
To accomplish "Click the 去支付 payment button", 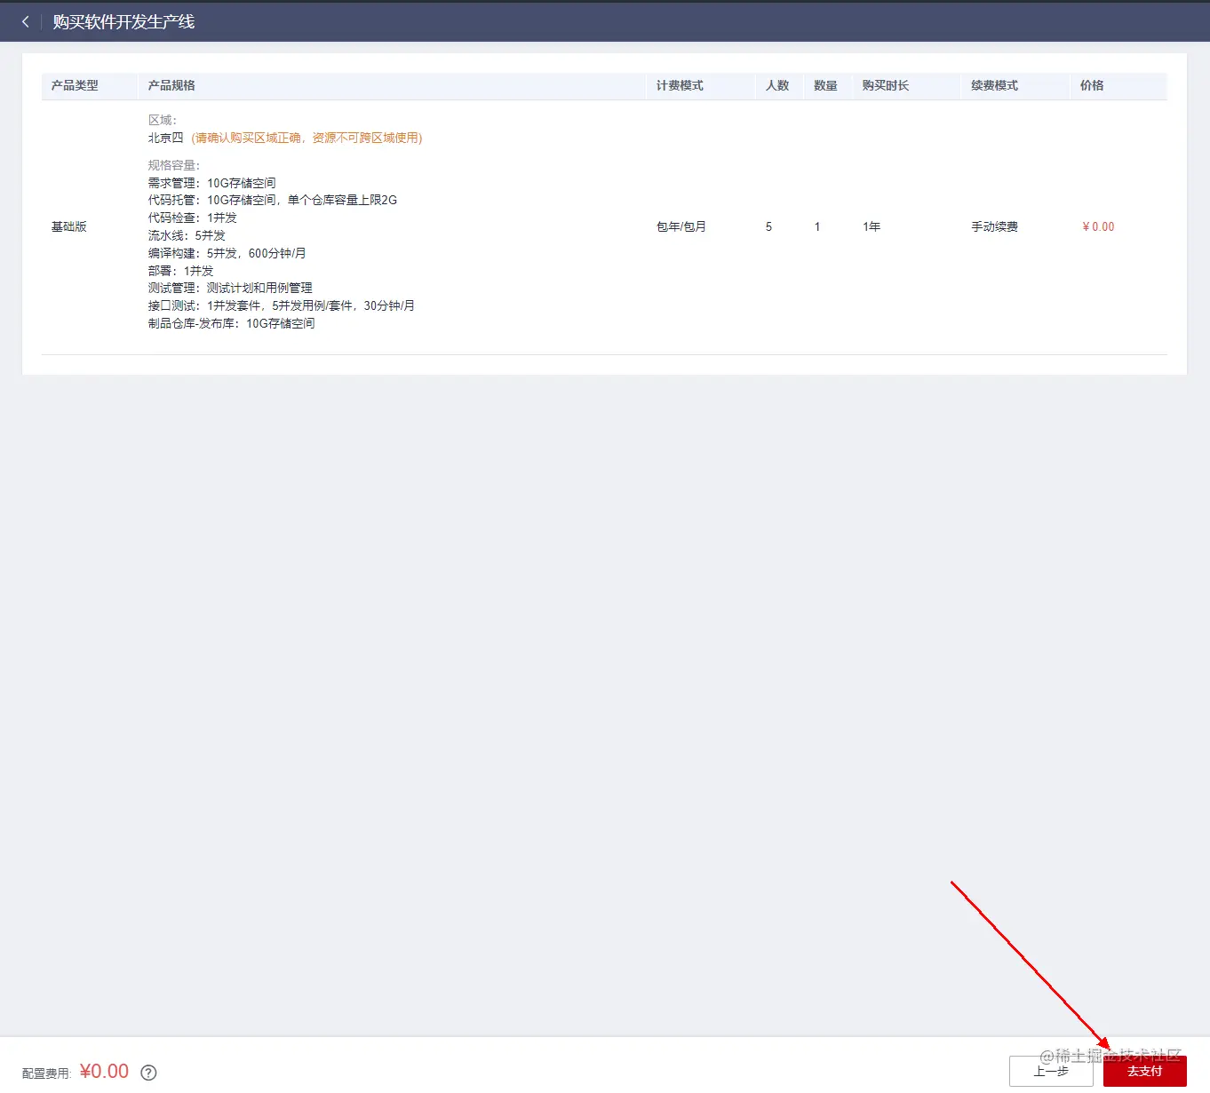I will click(1144, 1071).
